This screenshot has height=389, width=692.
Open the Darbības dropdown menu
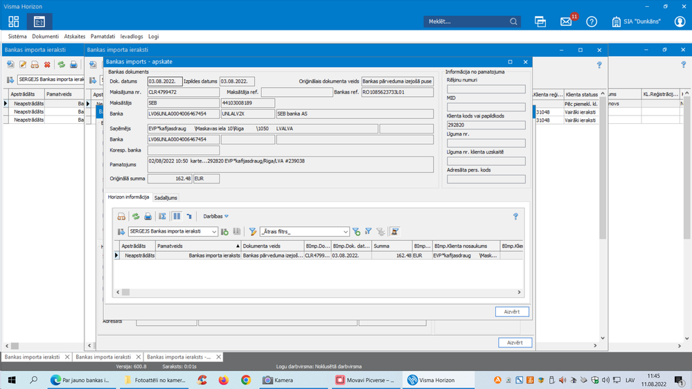click(x=215, y=217)
